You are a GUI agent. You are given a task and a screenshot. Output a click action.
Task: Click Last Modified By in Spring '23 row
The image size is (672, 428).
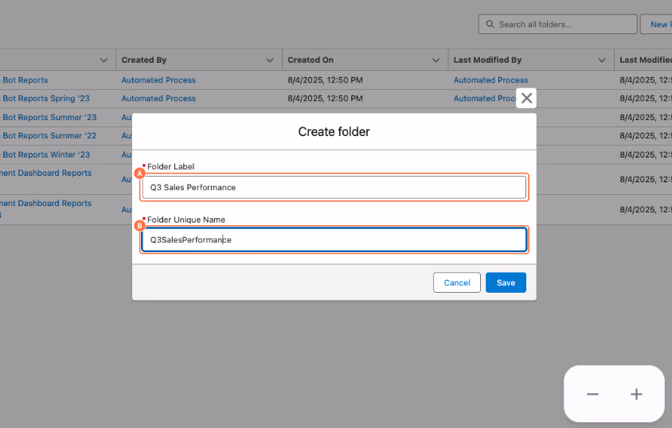tap(485, 99)
